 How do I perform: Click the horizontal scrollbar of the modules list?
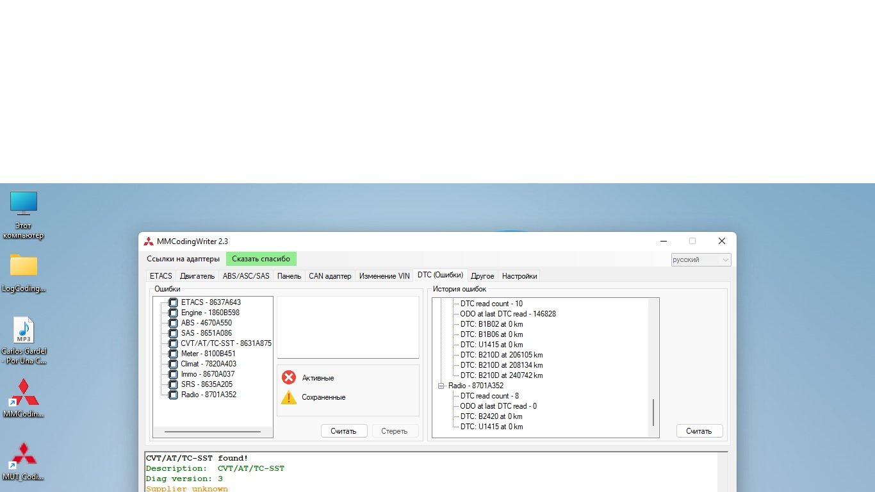213,432
